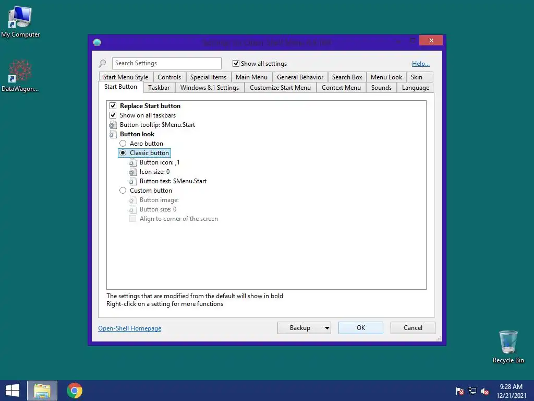
Task: Select the Classic button radio option
Action: (123, 153)
